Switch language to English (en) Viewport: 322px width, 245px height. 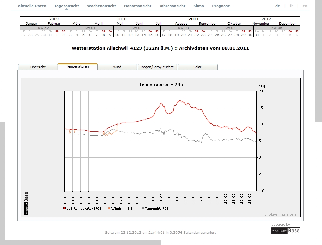(305, 6)
